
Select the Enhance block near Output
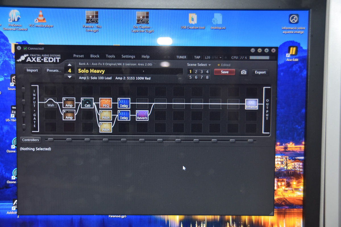pos(251,104)
